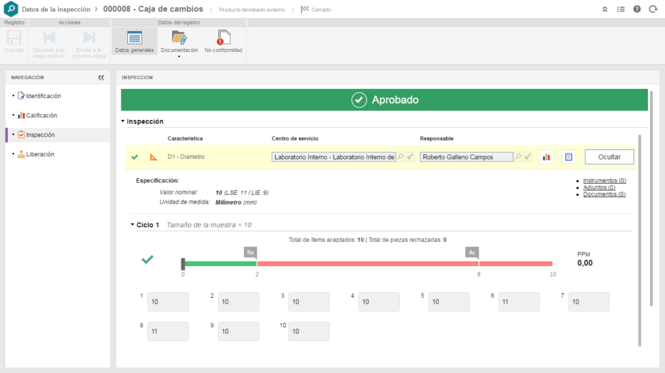Open the bar chart icon beside Responsable

pos(546,157)
